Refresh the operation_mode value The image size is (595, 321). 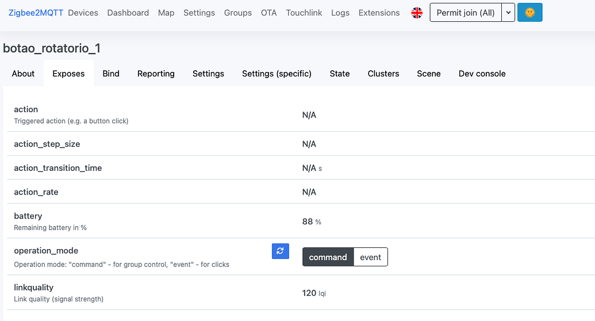[280, 251]
